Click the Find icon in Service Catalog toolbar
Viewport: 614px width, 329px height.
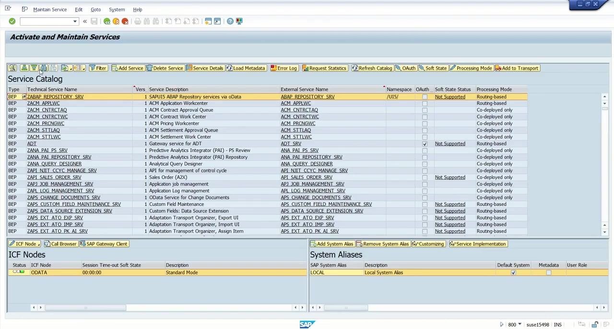pos(44,68)
